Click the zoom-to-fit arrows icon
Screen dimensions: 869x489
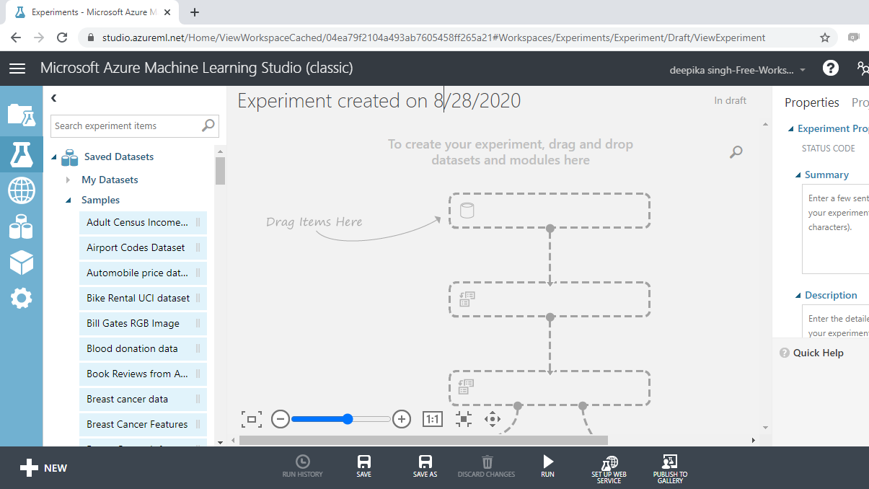(x=463, y=419)
